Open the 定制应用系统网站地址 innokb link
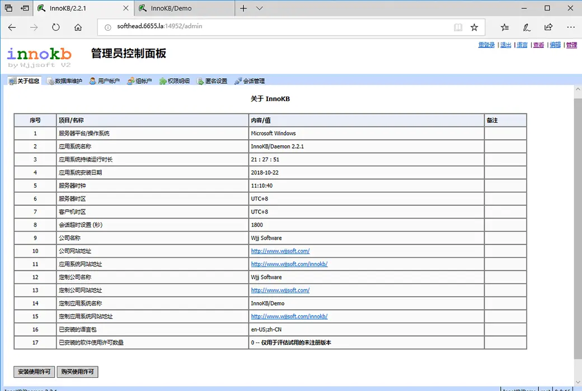 289,316
